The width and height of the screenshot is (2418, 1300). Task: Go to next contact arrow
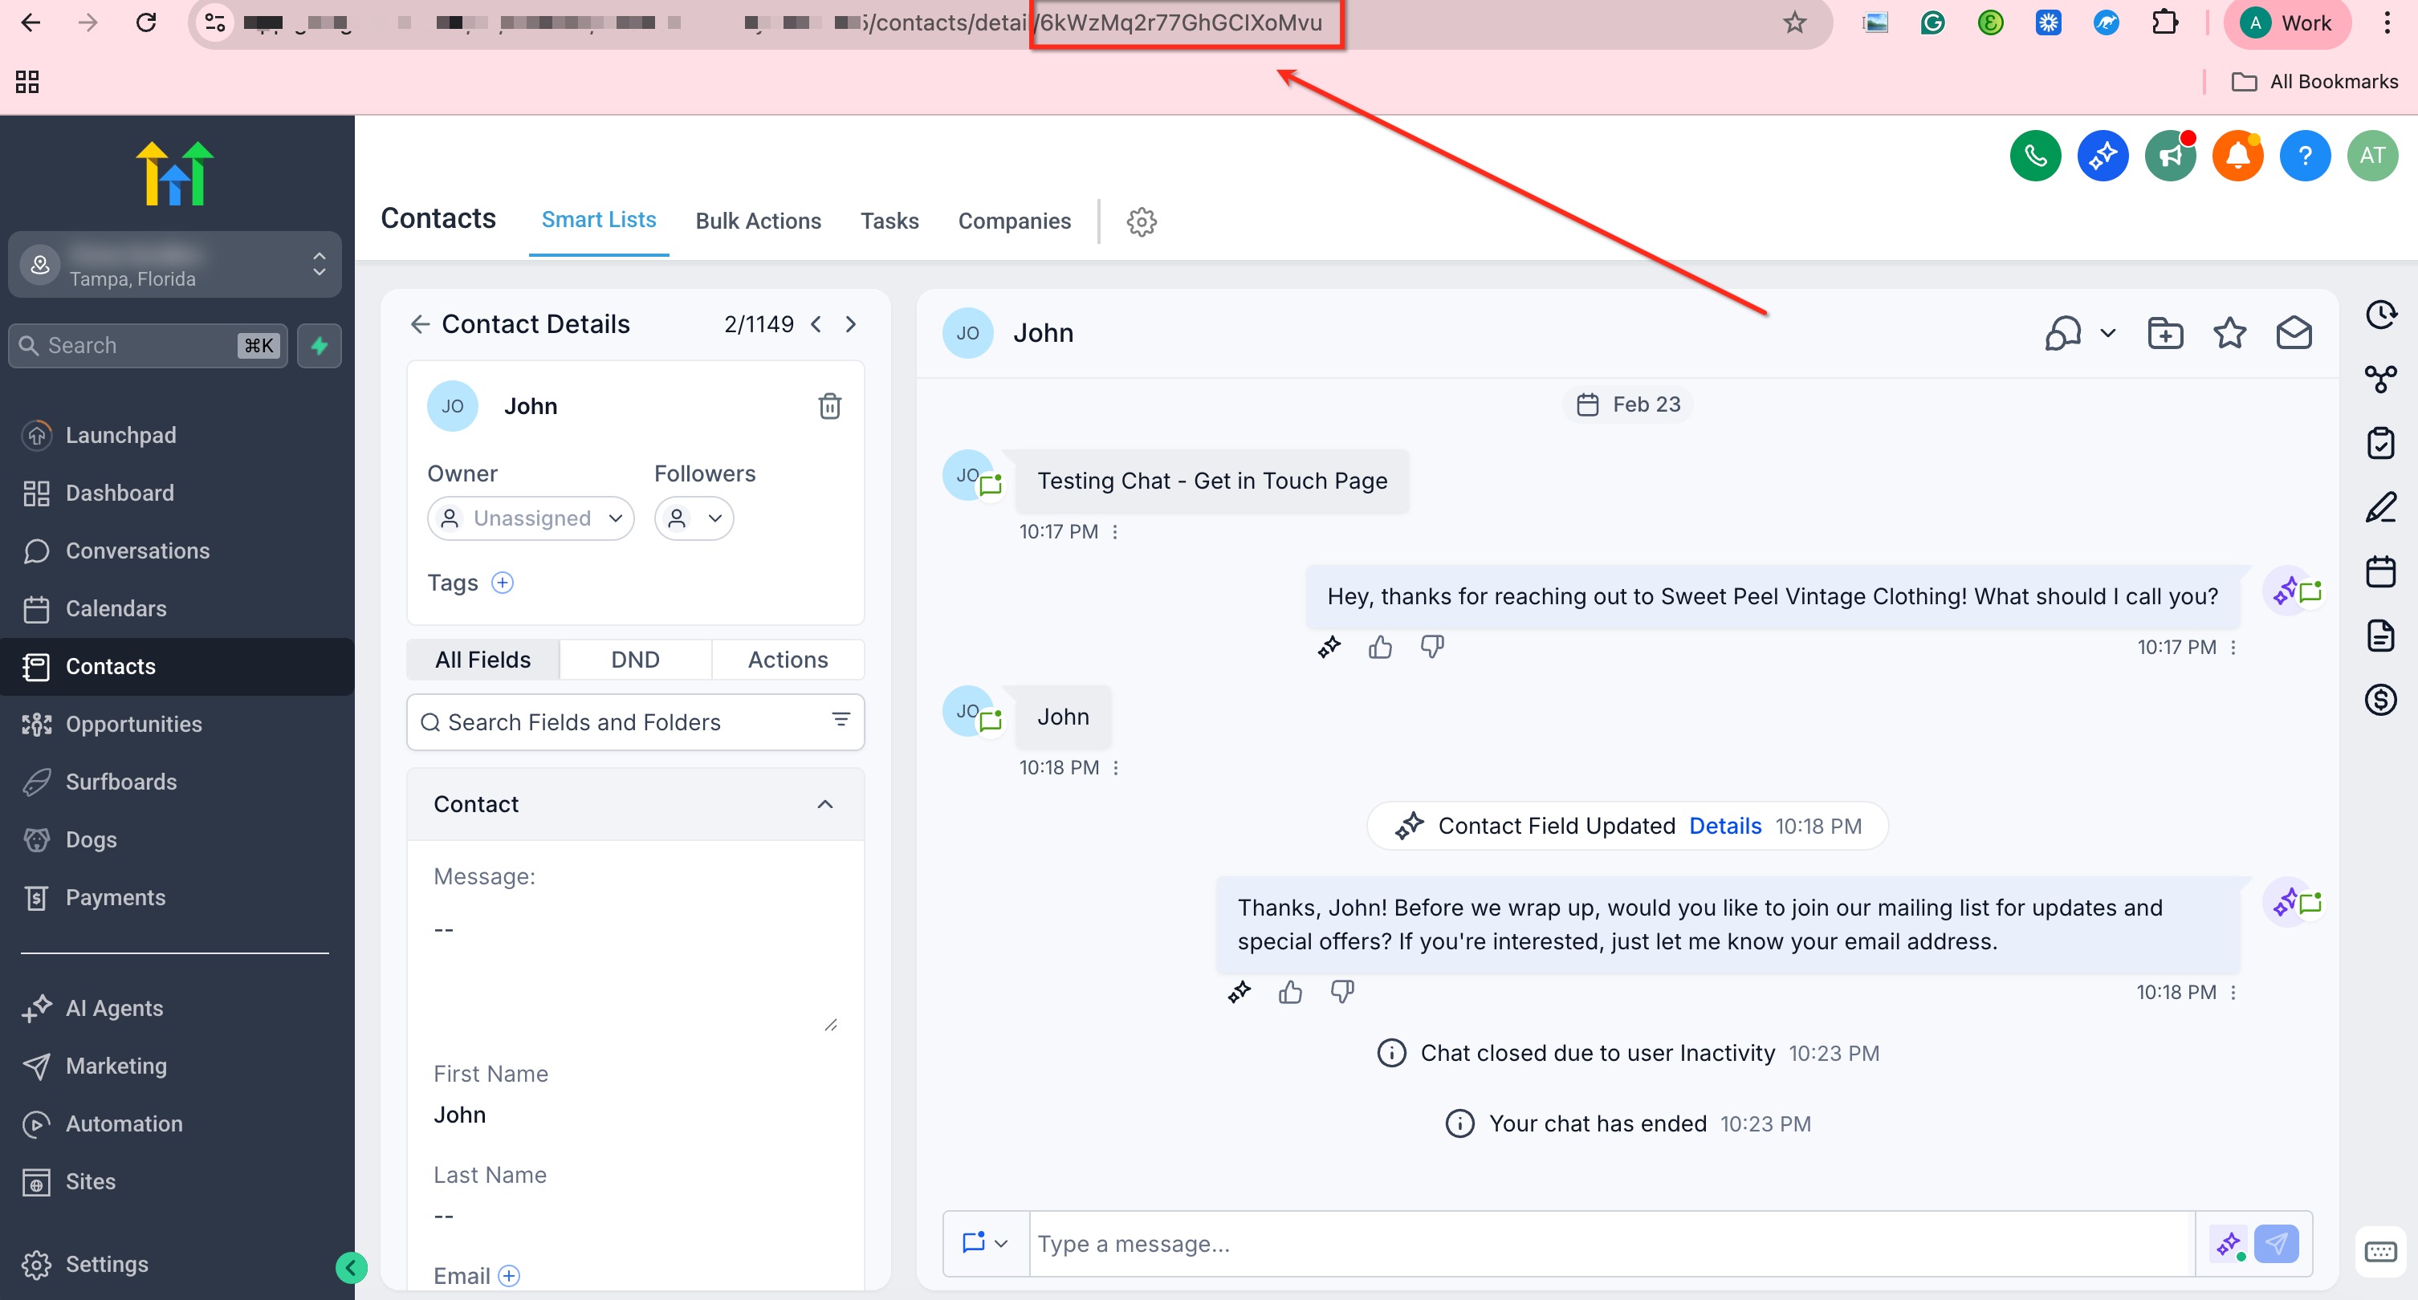(850, 324)
